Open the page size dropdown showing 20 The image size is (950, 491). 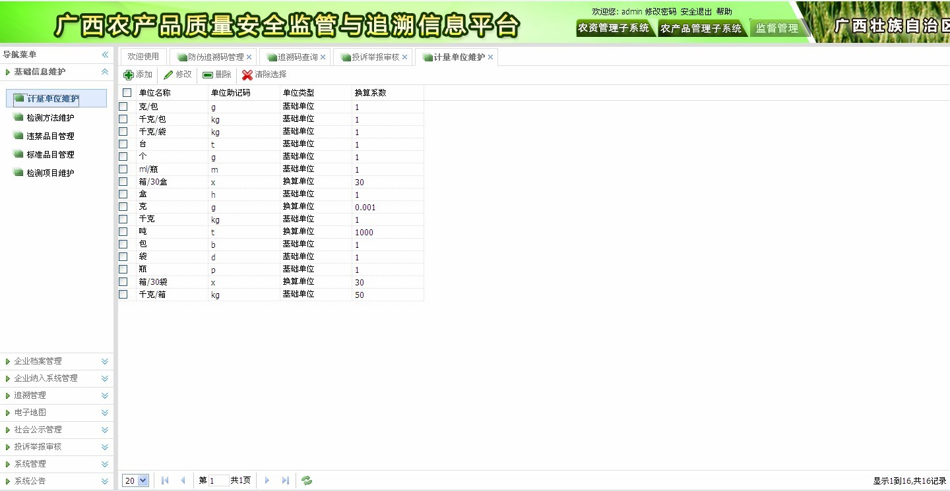tap(135, 480)
